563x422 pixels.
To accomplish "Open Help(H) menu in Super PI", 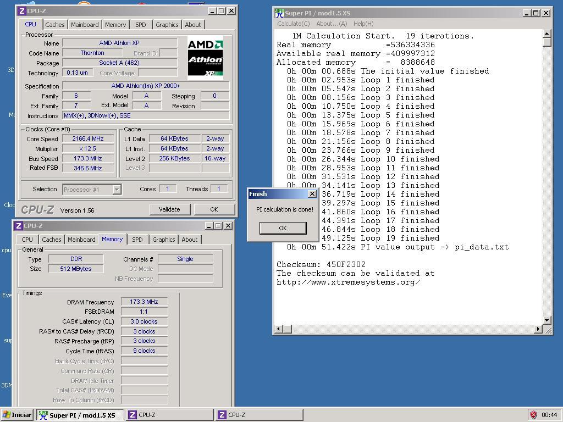I will coord(363,24).
